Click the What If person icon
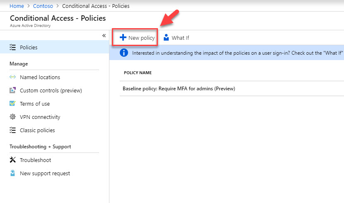The image size is (344, 203). coord(166,37)
